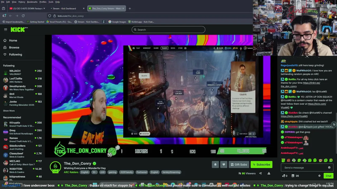Open a new browser tab
This screenshot has height=189, width=337.
130,8
